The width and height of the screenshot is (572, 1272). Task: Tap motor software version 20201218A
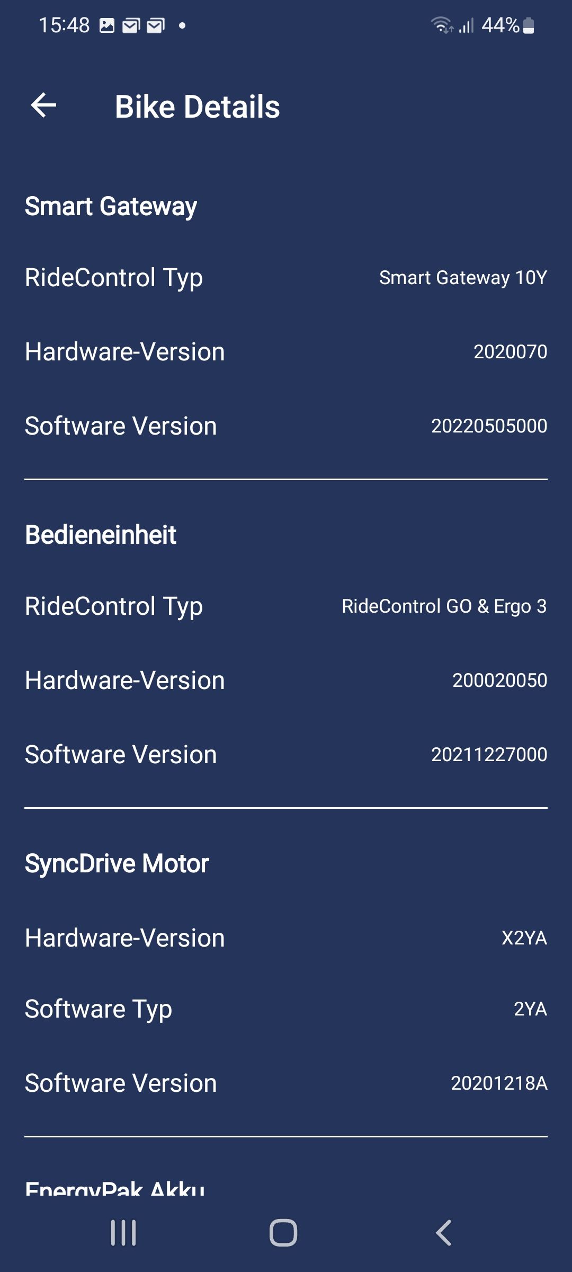click(x=498, y=1083)
